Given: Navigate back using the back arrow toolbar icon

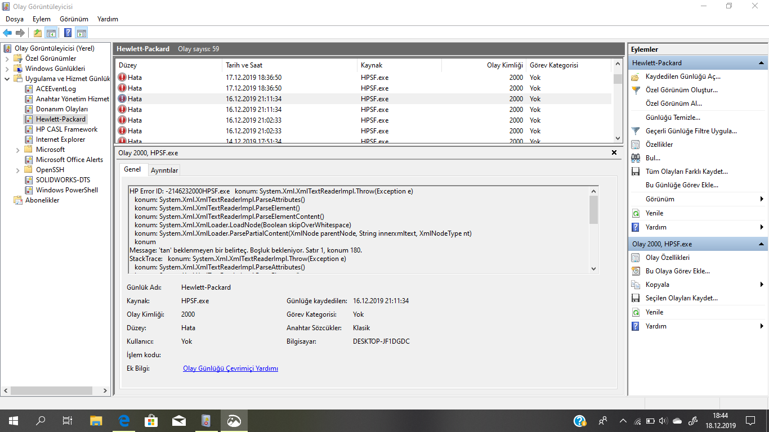Looking at the screenshot, I should pos(7,32).
